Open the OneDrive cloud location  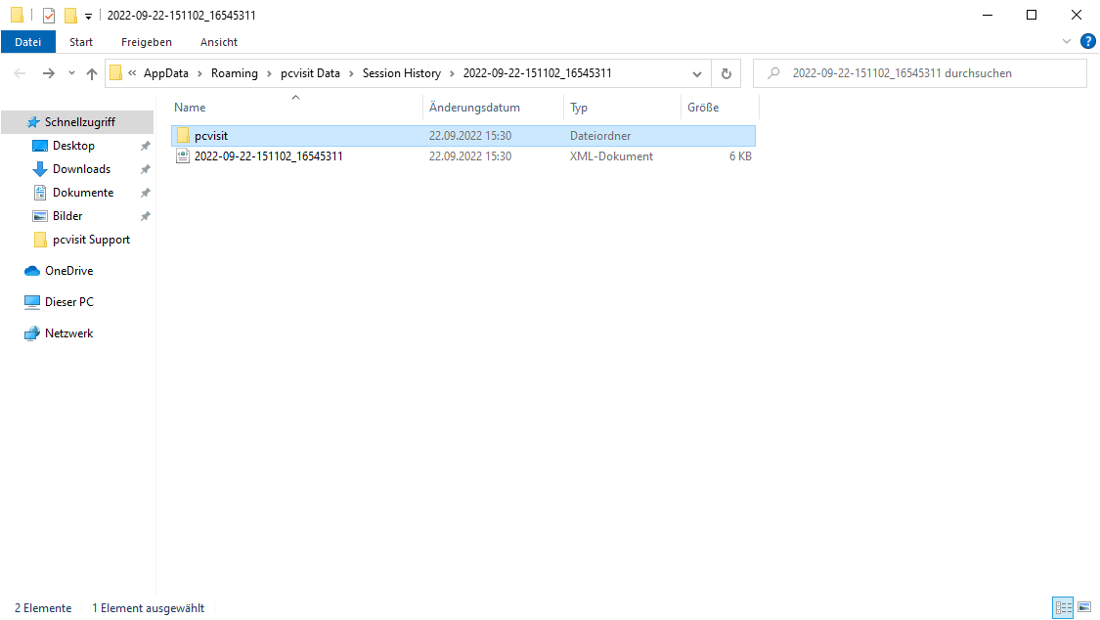68,271
